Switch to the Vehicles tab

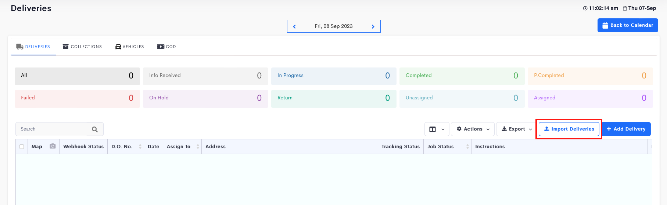(130, 47)
